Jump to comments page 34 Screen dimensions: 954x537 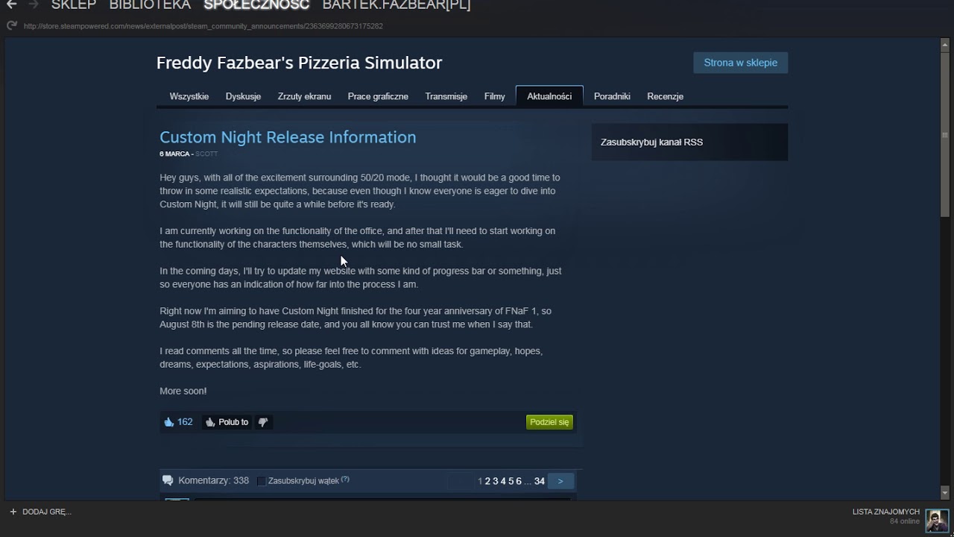[540, 481]
